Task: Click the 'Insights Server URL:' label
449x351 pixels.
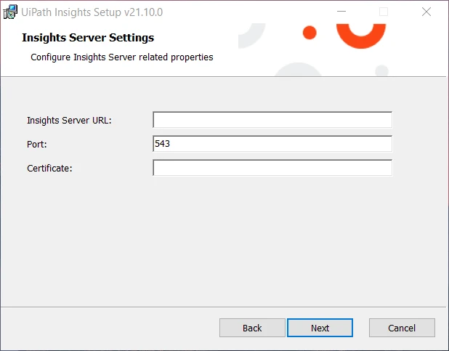Action: (69, 121)
